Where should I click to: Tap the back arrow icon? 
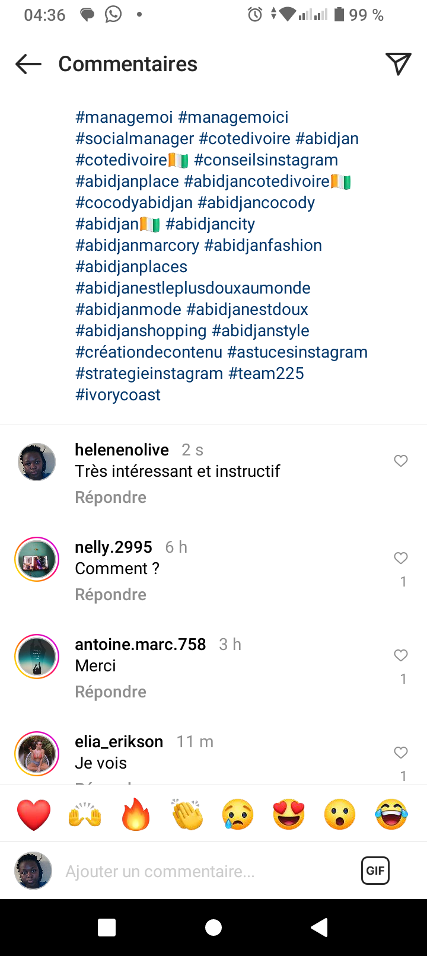click(28, 64)
